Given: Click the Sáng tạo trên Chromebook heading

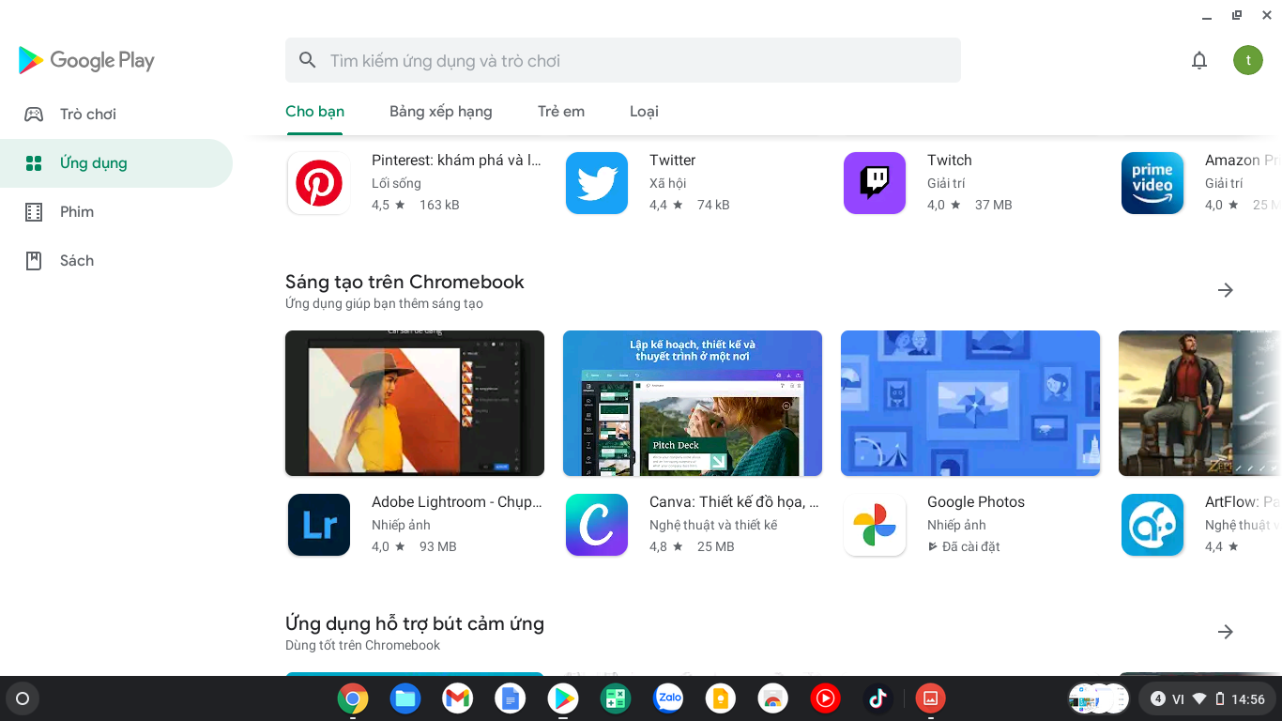Looking at the screenshot, I should coord(404,282).
